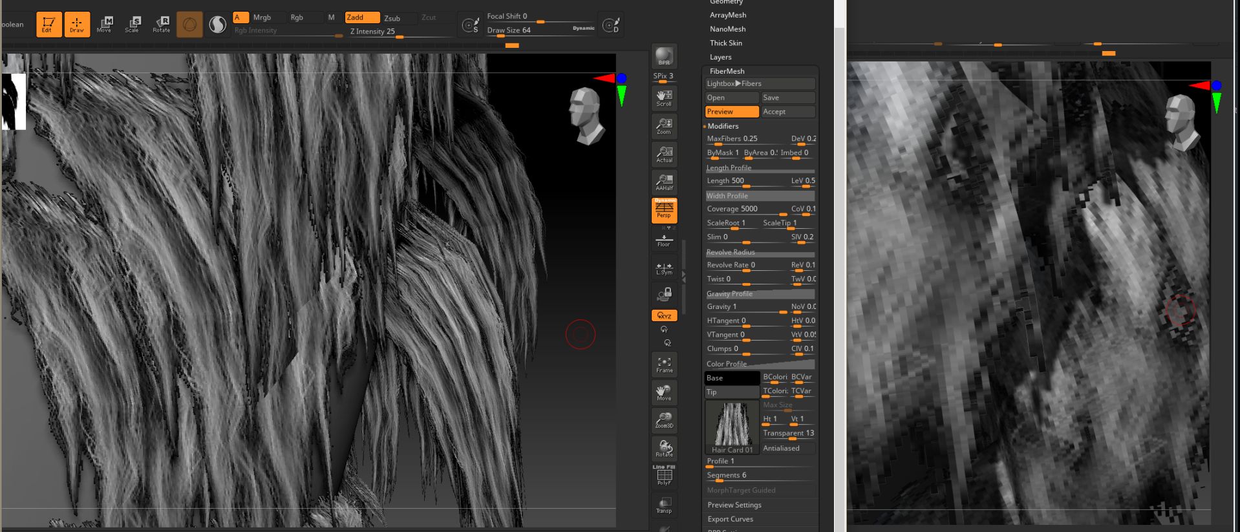Select the Scale tool
This screenshot has width=1240, height=532.
(132, 25)
